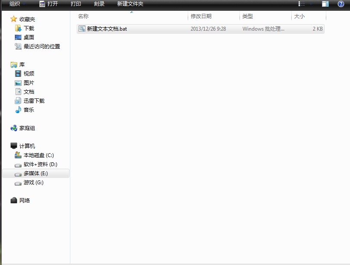Click the 网络 network icon
350x265 pixels.
(x=14, y=200)
